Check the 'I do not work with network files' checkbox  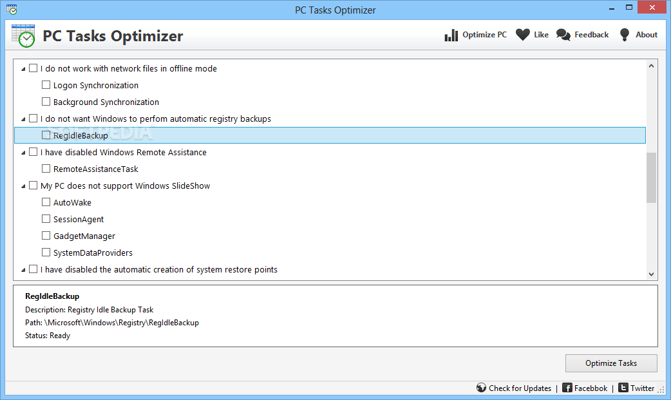pyautogui.click(x=33, y=68)
